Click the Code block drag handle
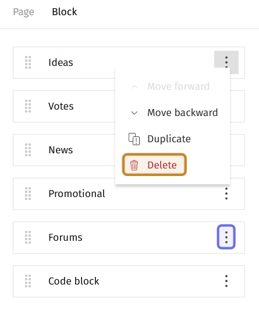The width and height of the screenshot is (259, 309). tap(28, 281)
